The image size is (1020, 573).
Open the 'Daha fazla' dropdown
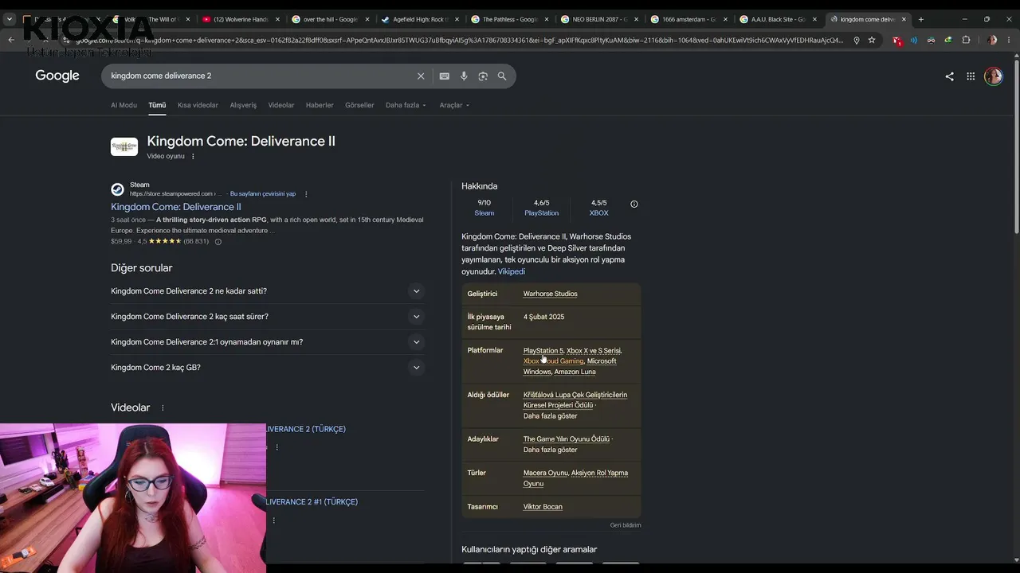pyautogui.click(x=406, y=105)
